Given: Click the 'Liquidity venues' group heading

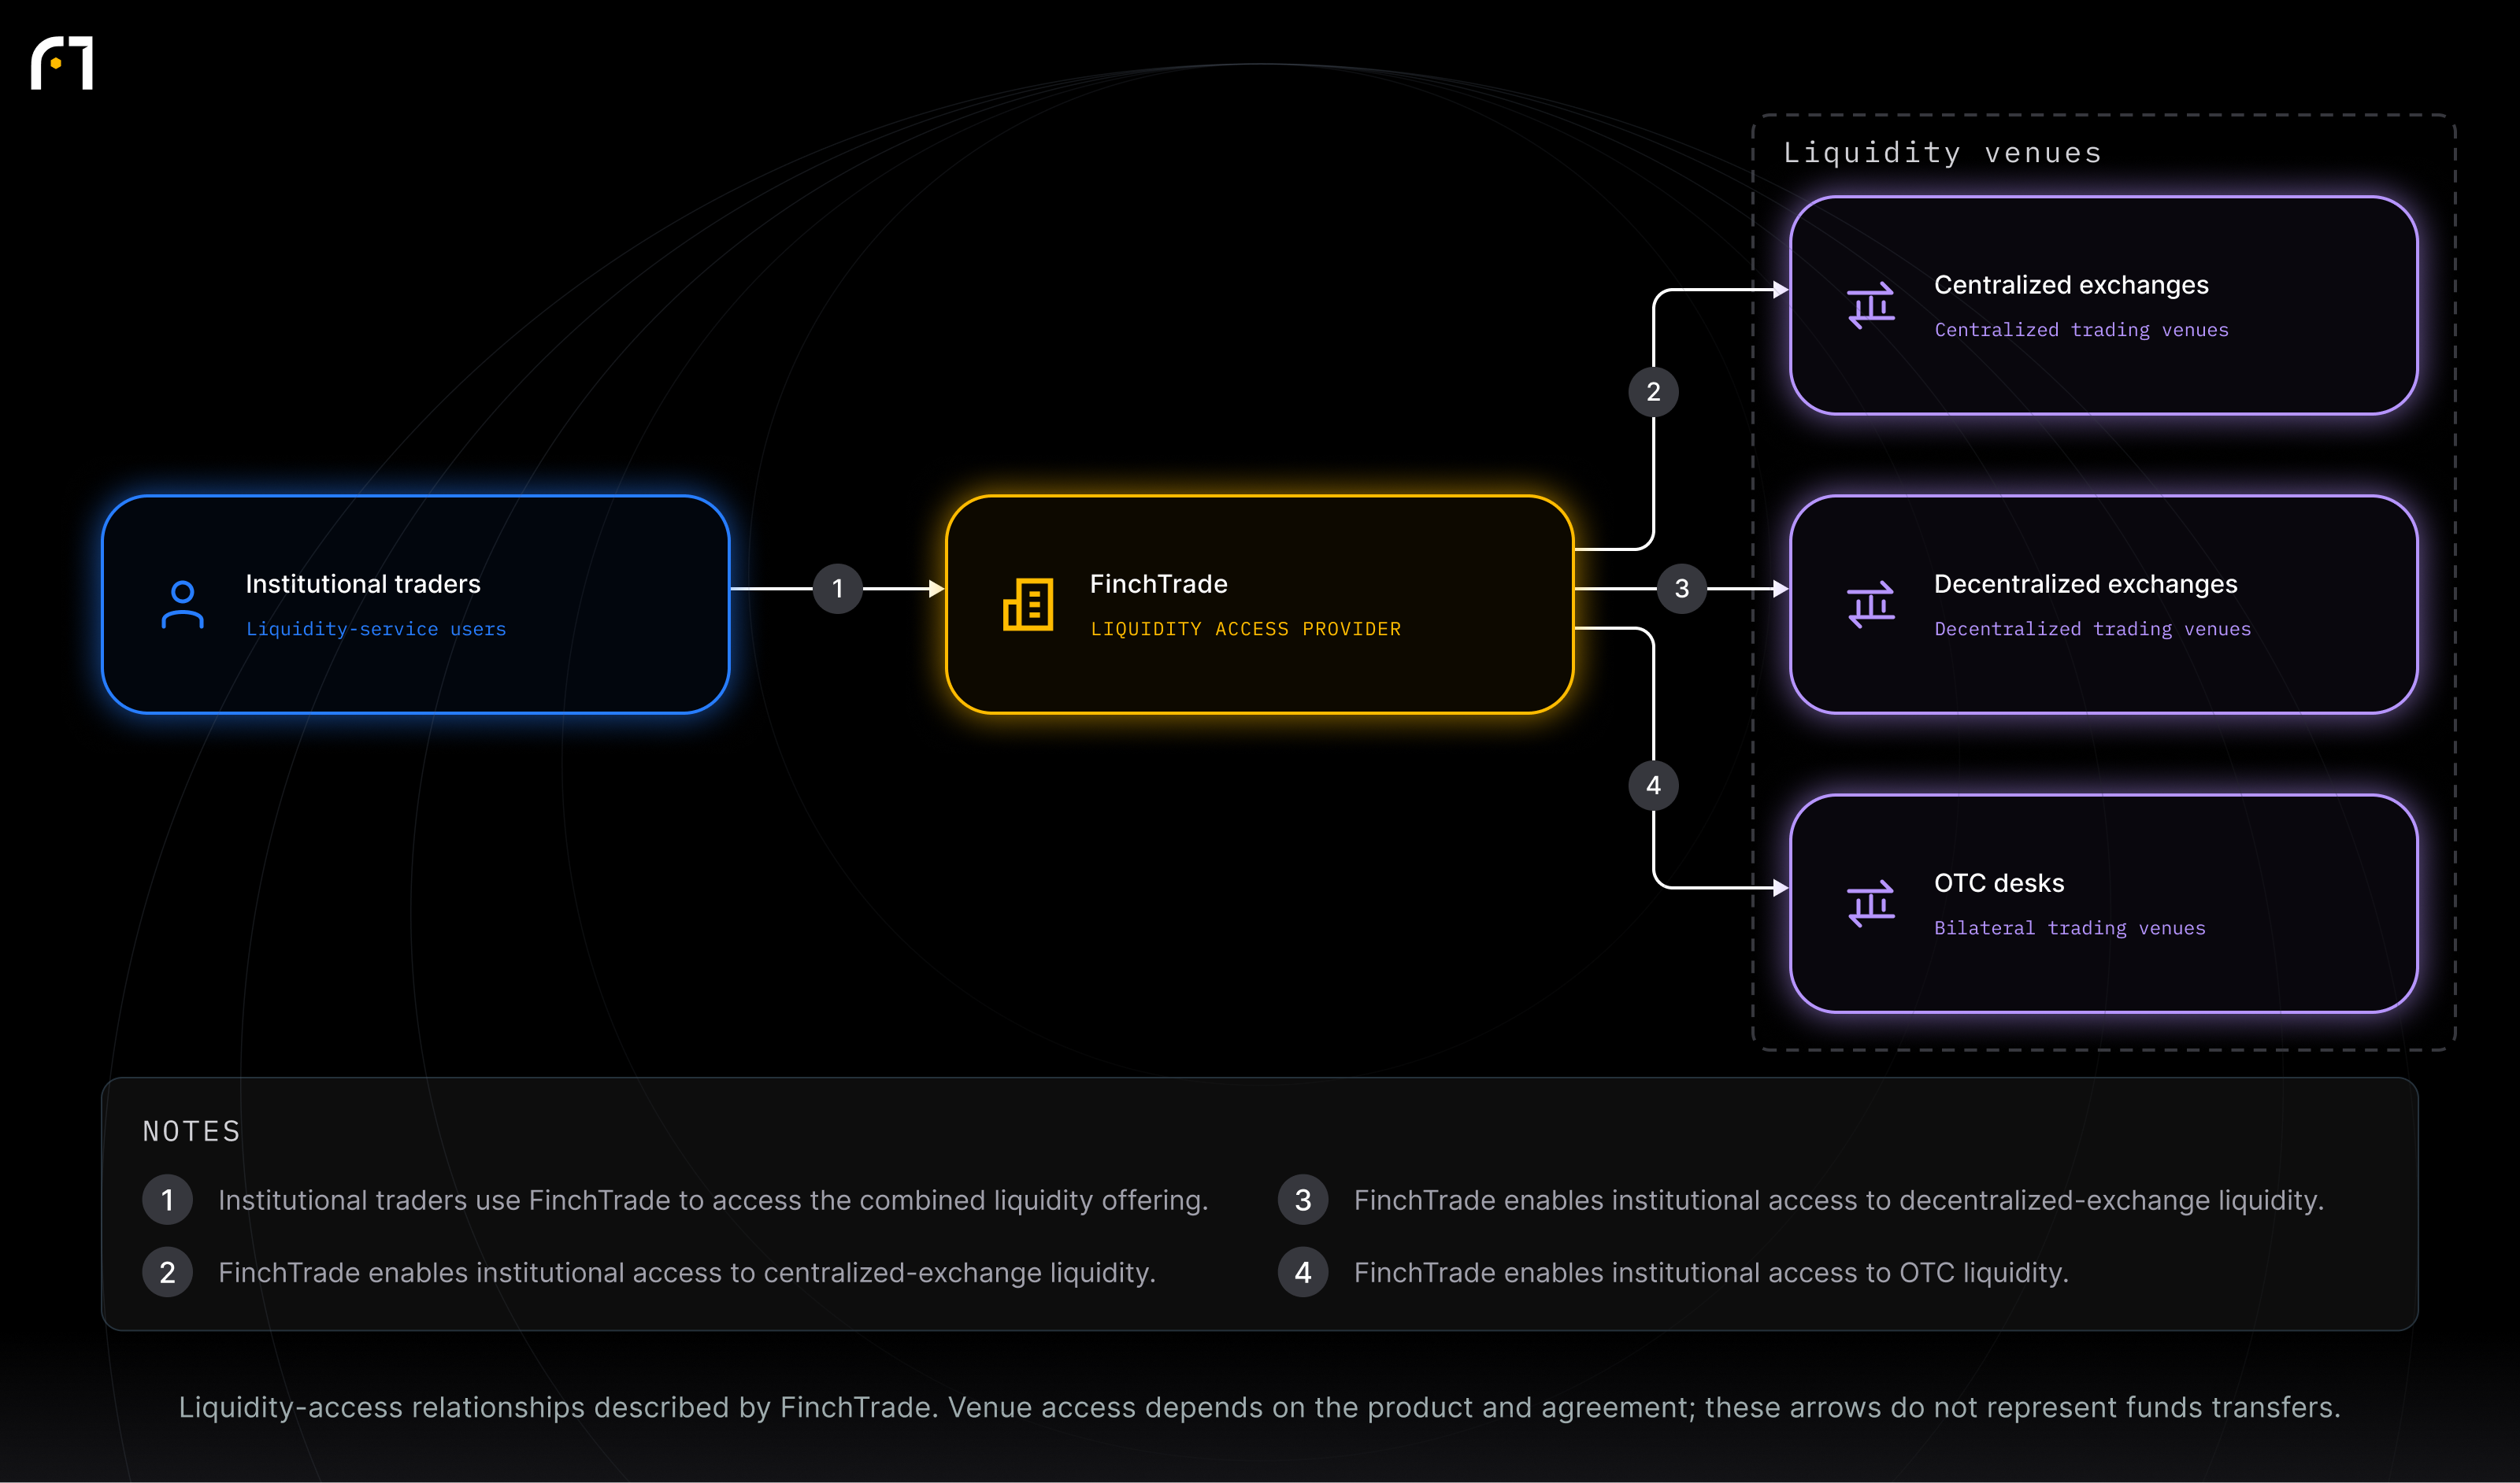Looking at the screenshot, I should (1942, 152).
